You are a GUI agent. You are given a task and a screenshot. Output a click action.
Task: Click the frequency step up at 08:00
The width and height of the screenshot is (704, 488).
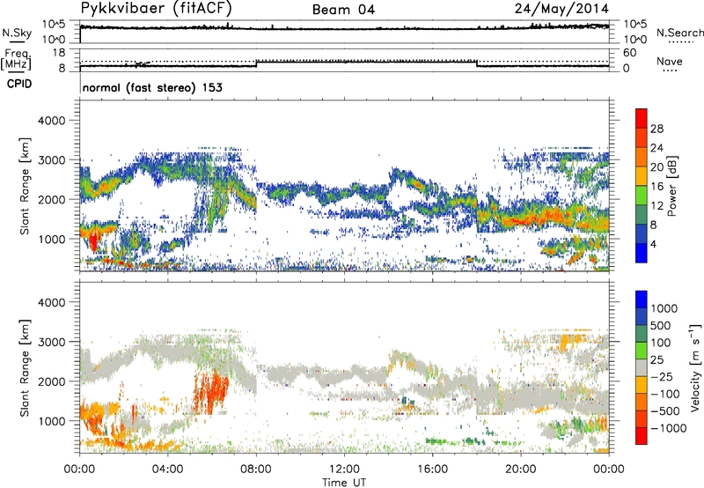(256, 63)
